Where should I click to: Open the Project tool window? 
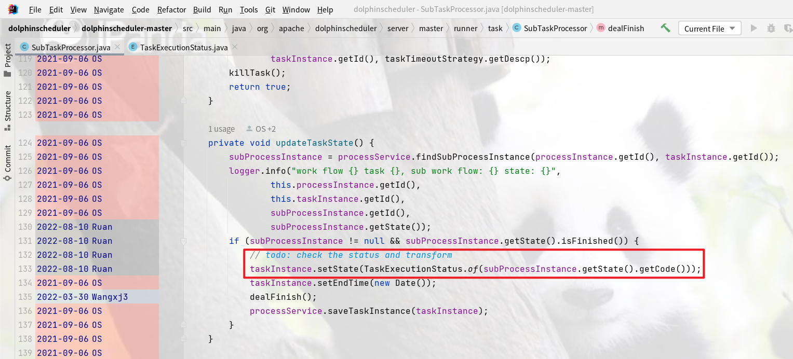pos(8,60)
